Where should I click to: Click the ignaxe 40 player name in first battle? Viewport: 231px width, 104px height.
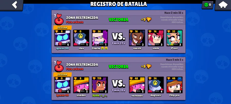tap(62, 48)
